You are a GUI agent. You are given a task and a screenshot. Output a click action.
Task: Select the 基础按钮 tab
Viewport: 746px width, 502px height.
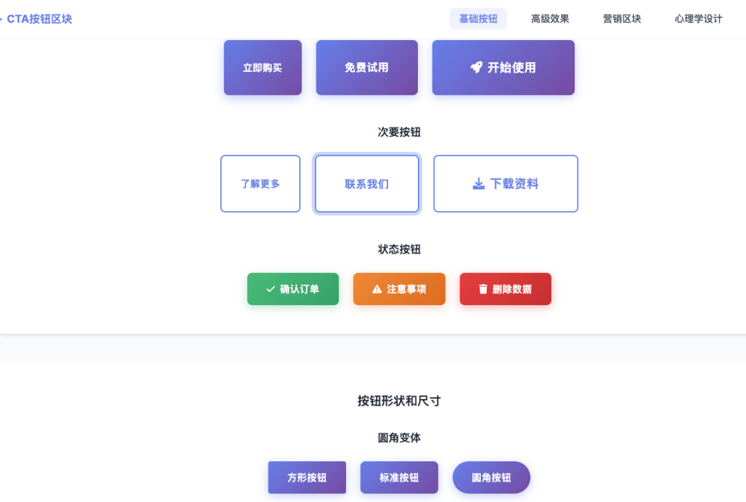(478, 18)
